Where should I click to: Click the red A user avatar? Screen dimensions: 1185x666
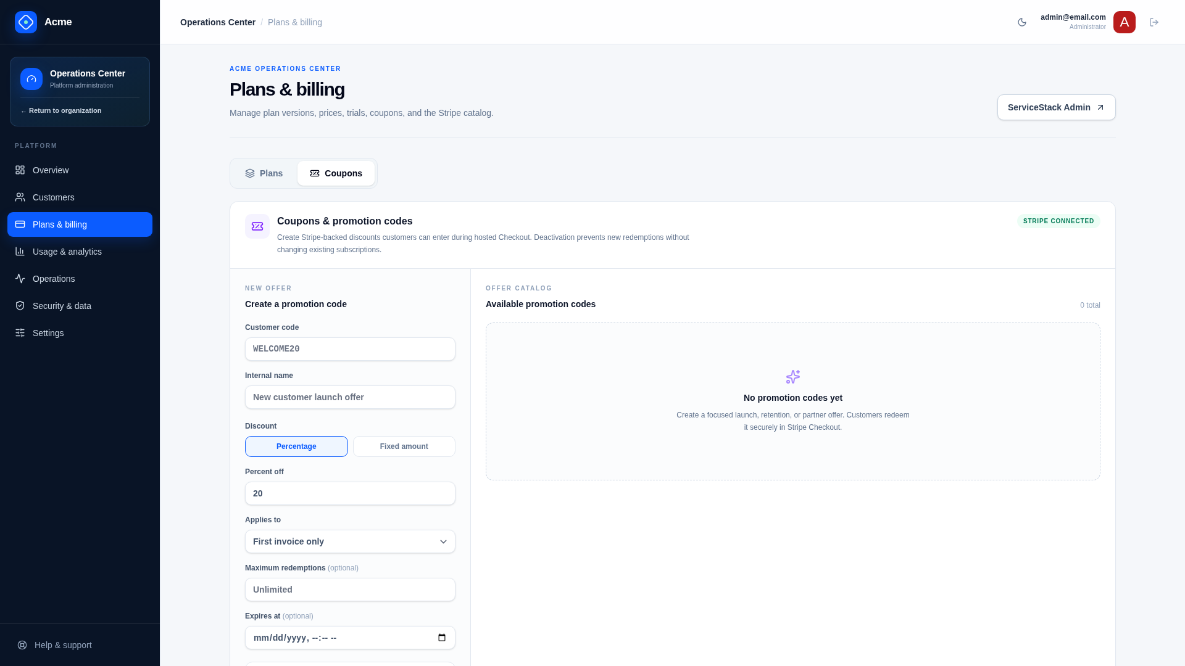point(1125,22)
